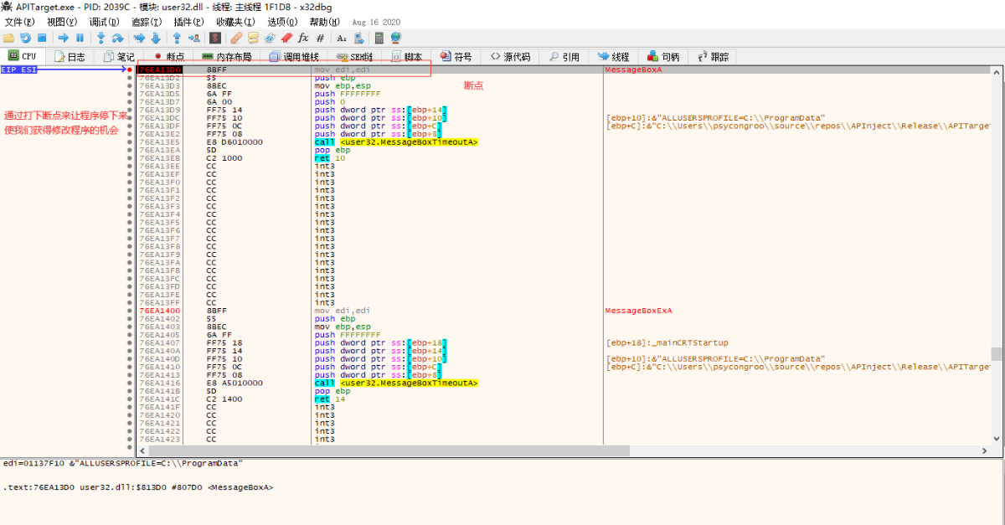Switch to the 断点 breakpoints tab
This screenshot has height=525, width=1005.
point(168,57)
